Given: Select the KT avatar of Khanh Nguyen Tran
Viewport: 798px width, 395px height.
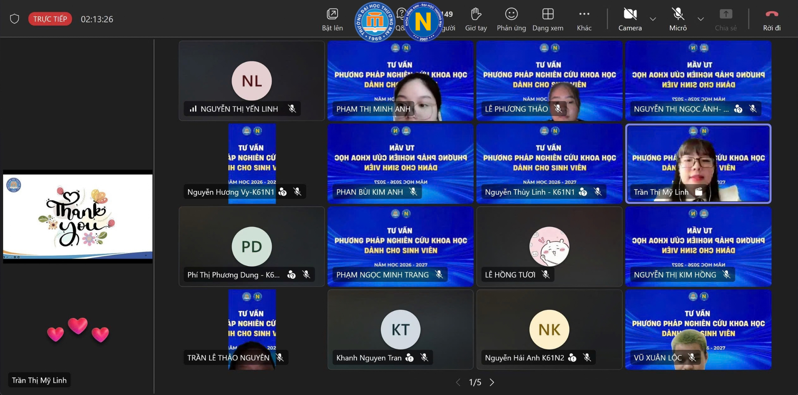Looking at the screenshot, I should [x=401, y=329].
